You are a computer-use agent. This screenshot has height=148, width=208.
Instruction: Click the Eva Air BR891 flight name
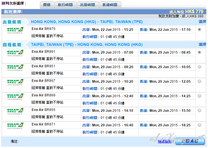(43, 52)
